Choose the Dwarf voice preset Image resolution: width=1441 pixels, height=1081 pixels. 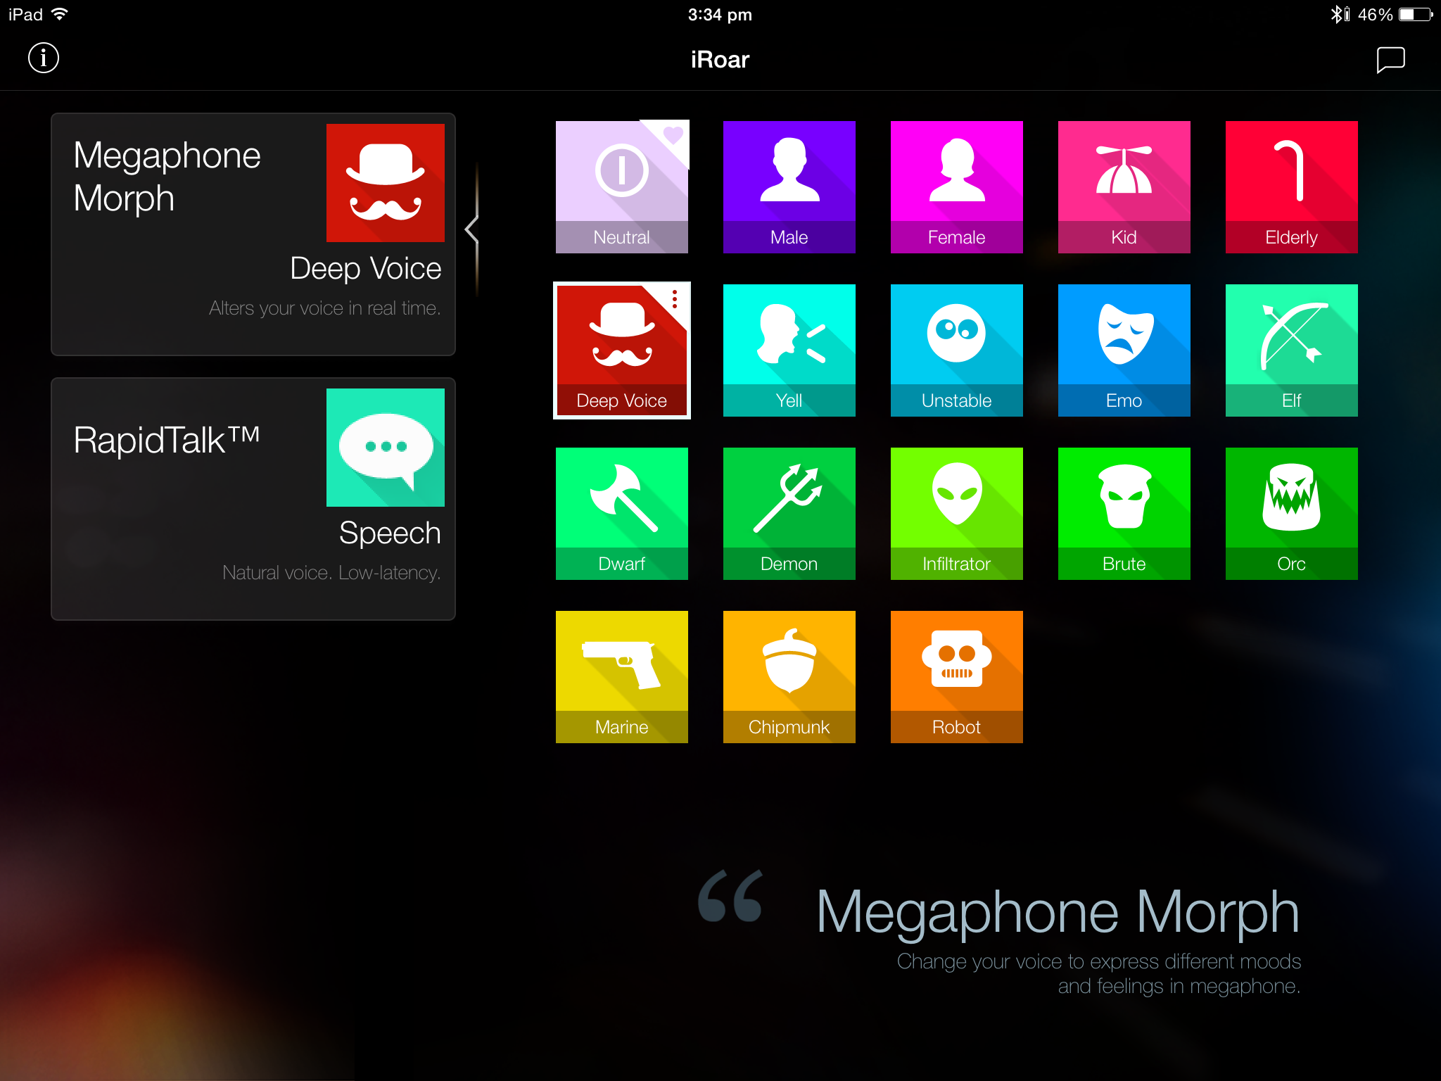click(622, 514)
